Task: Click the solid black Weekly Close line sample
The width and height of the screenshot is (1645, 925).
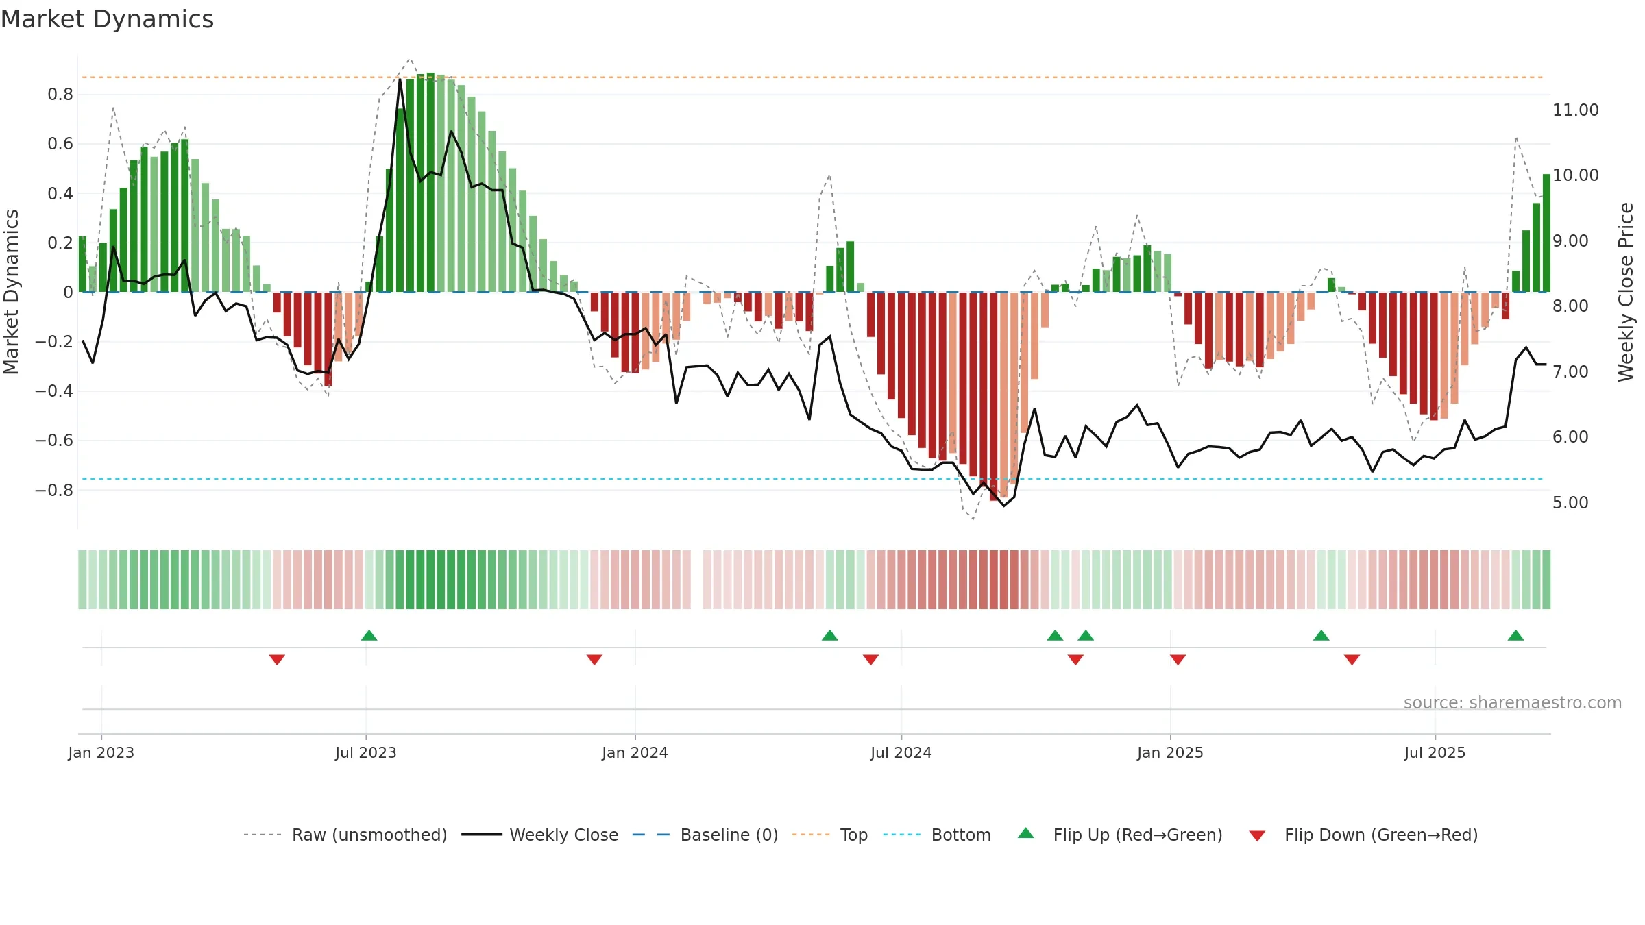Action: pyautogui.click(x=482, y=835)
